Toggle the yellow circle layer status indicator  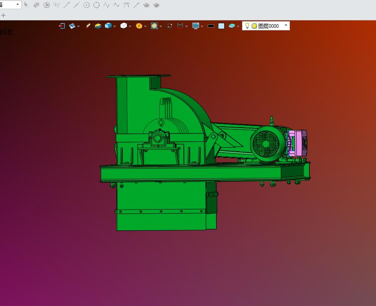(254, 26)
